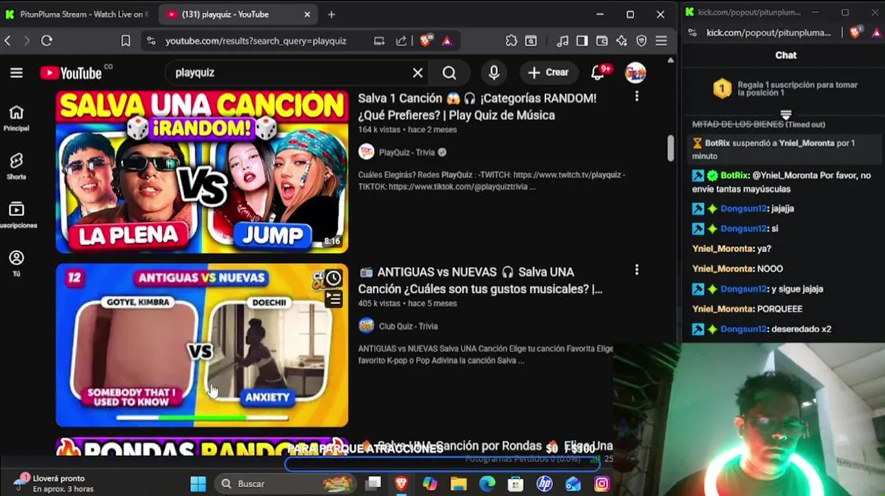Open Brave Rewards triangle icon
This screenshot has width=885, height=496.
pyautogui.click(x=447, y=41)
